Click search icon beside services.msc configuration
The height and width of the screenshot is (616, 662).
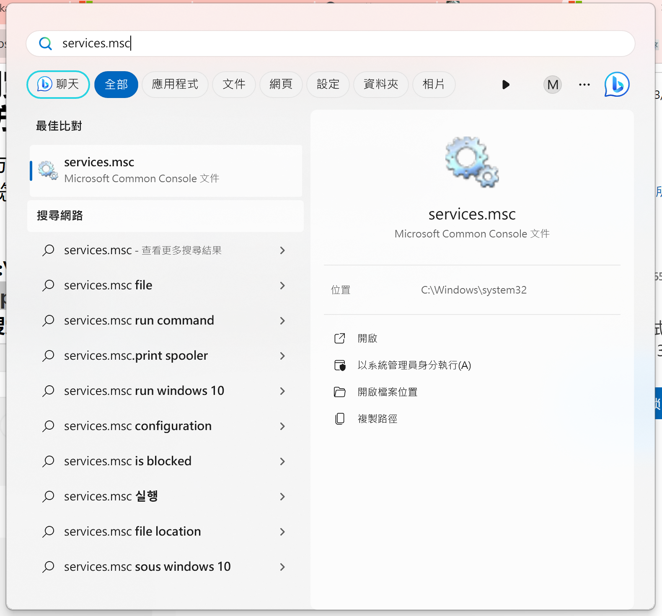pos(49,426)
